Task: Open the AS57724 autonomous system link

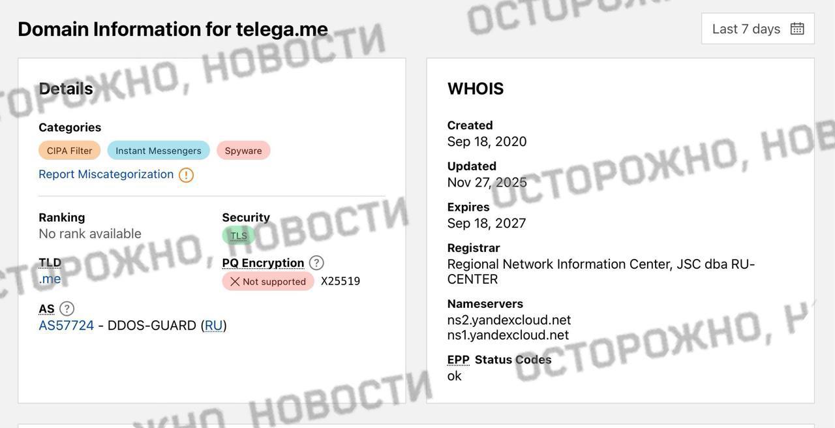Action: [66, 325]
